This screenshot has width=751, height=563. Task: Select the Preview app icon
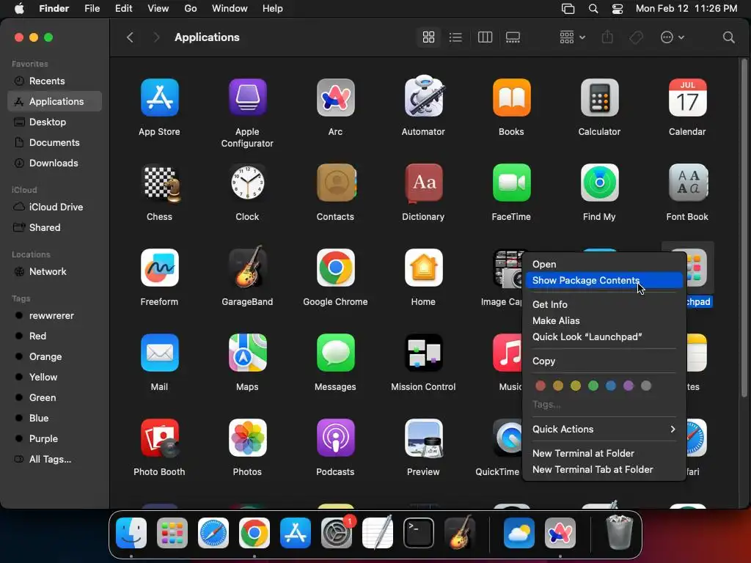pyautogui.click(x=423, y=438)
